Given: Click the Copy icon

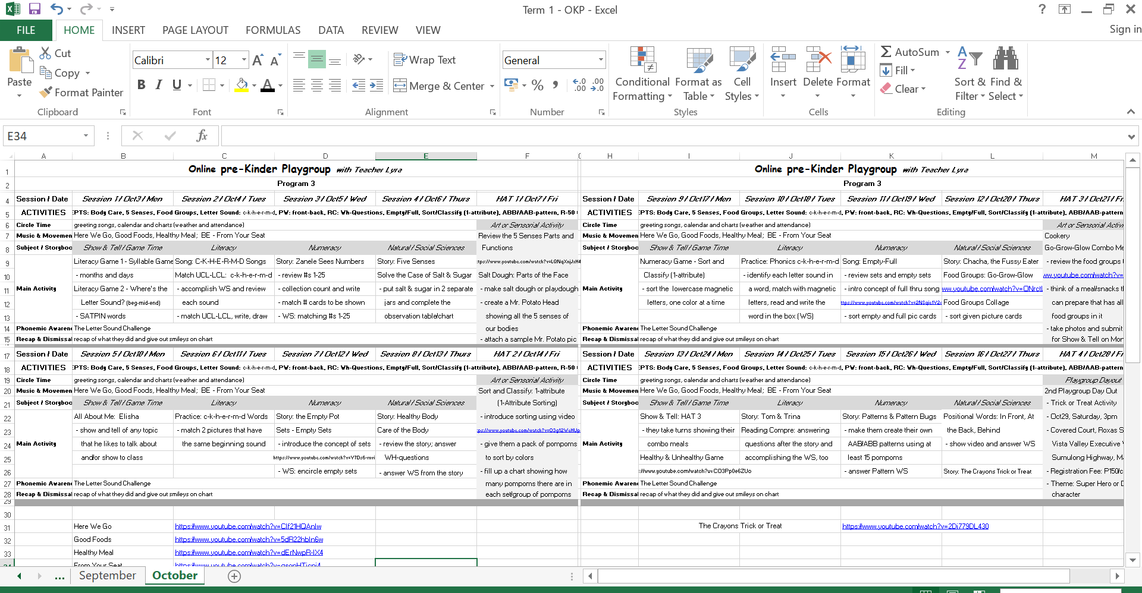Looking at the screenshot, I should pos(45,72).
